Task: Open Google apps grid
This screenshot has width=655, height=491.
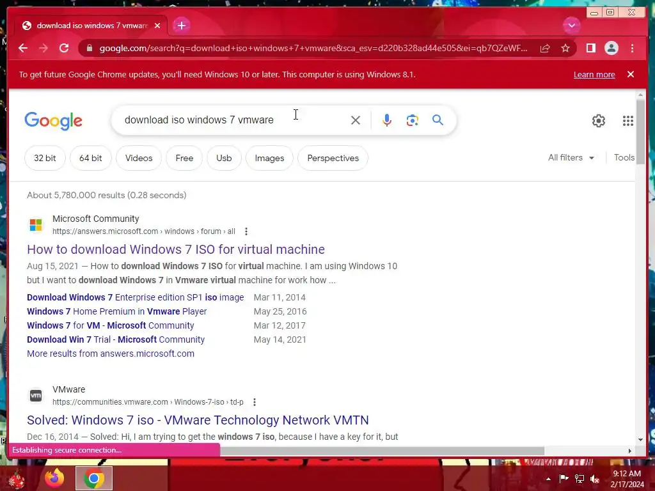Action: tap(628, 121)
